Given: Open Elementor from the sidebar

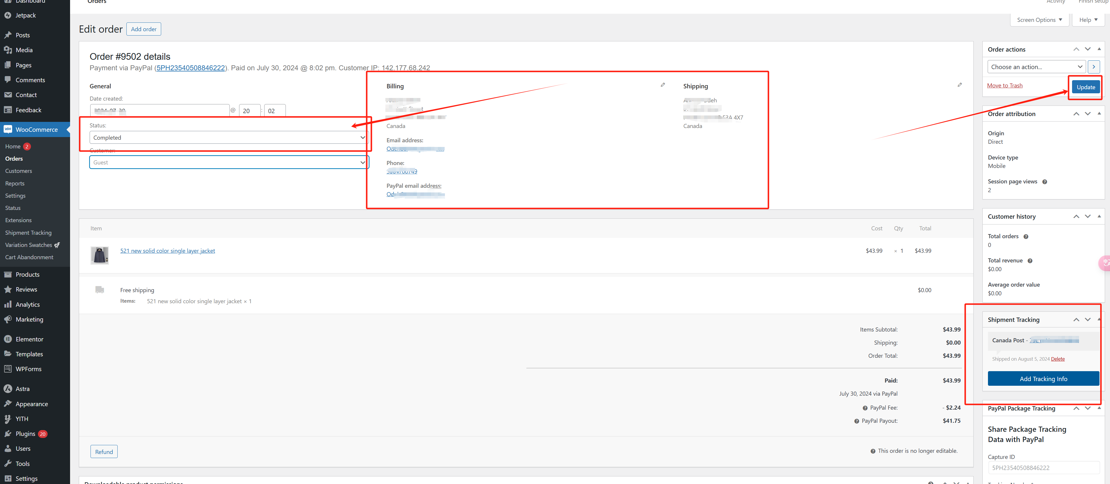Looking at the screenshot, I should 30,339.
